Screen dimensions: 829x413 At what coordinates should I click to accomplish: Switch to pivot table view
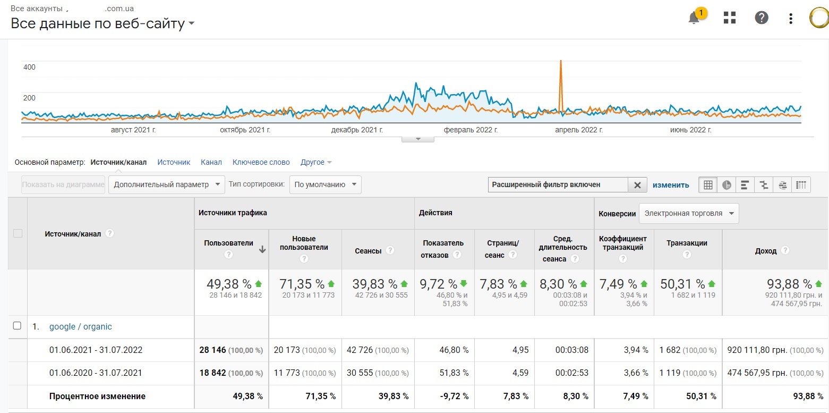pos(801,185)
